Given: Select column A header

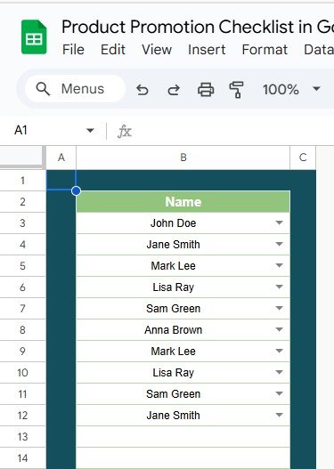Looking at the screenshot, I should point(61,158).
